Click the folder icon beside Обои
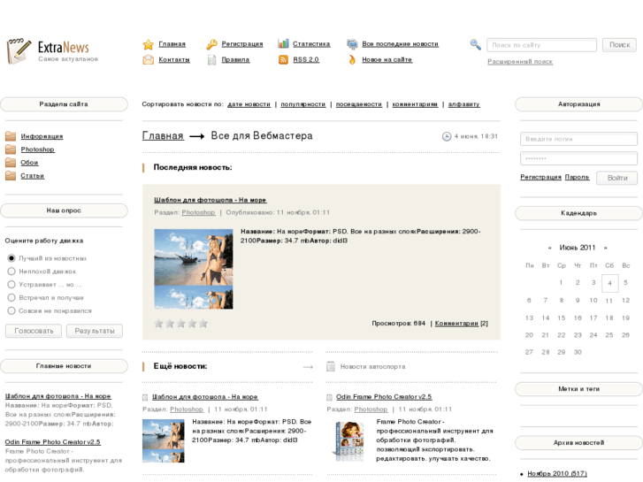Viewport: 643px width, 482px height. click(11, 163)
